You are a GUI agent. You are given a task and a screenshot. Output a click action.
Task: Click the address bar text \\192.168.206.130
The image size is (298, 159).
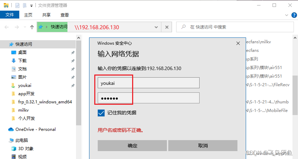click(x=97, y=27)
